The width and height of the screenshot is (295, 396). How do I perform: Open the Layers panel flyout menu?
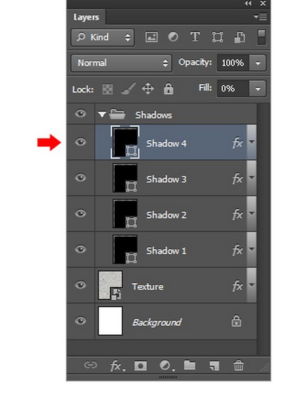point(260,17)
